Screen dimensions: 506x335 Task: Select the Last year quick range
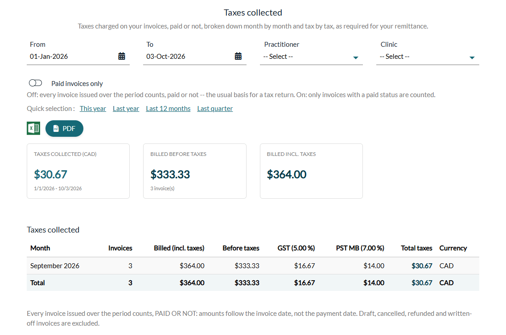coord(126,109)
